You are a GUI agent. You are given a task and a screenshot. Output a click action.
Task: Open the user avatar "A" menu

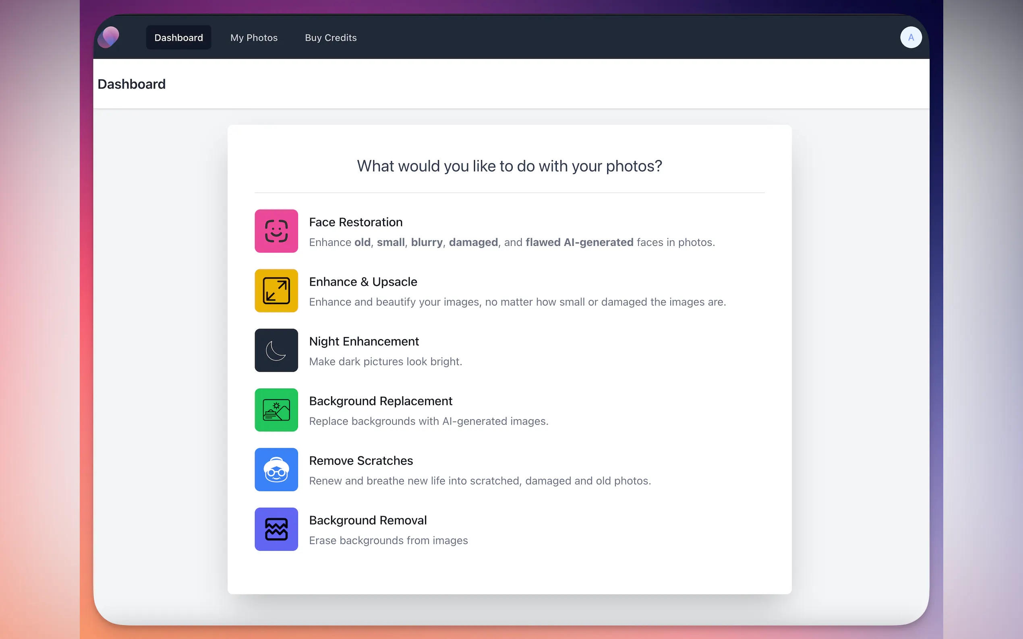pyautogui.click(x=911, y=37)
